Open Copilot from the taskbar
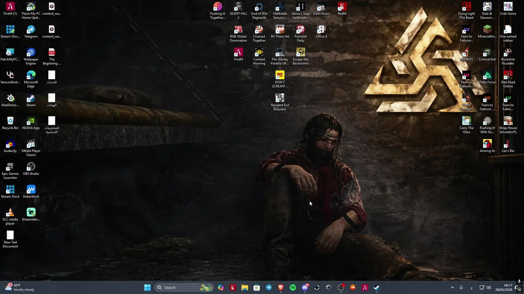This screenshot has width=524, height=294. click(x=221, y=287)
